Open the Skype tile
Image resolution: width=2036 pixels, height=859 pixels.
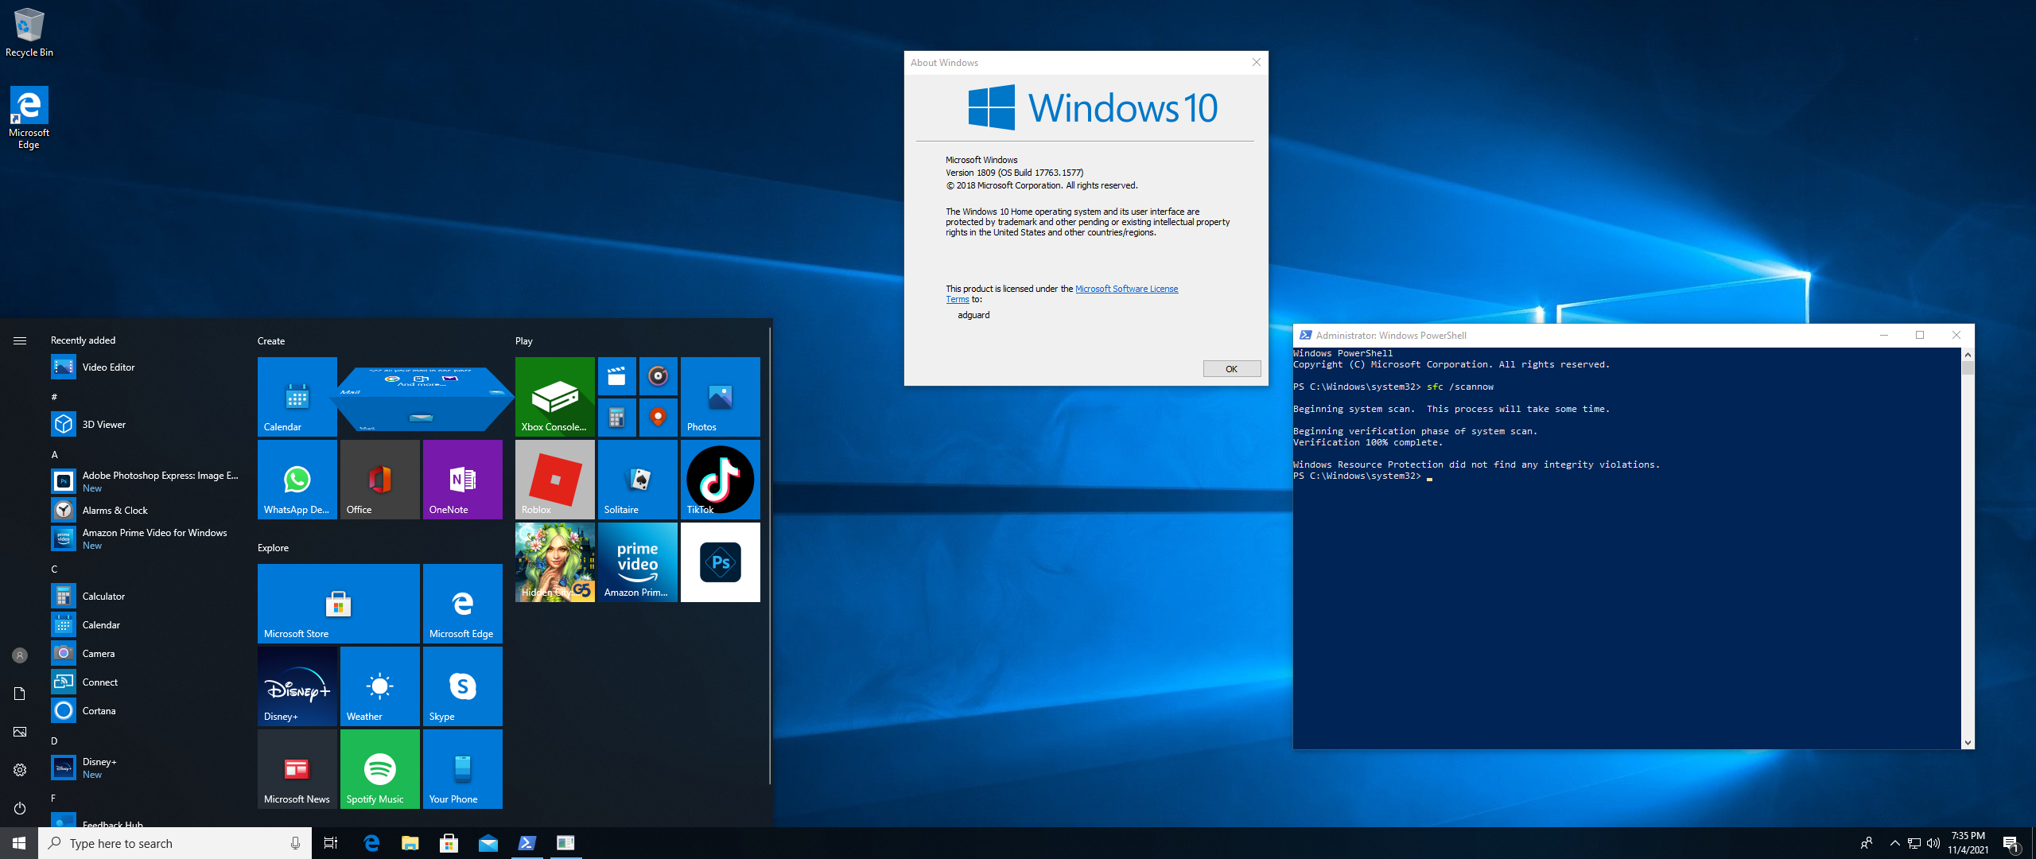462,686
